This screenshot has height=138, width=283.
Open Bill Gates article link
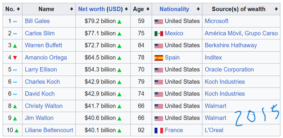point(37,21)
